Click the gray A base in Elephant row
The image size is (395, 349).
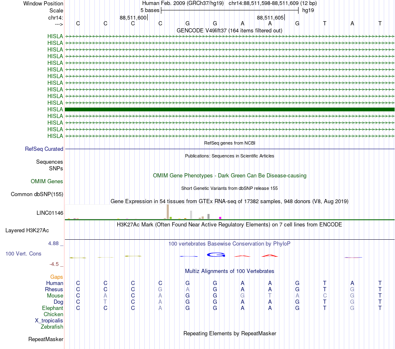coord(160,308)
